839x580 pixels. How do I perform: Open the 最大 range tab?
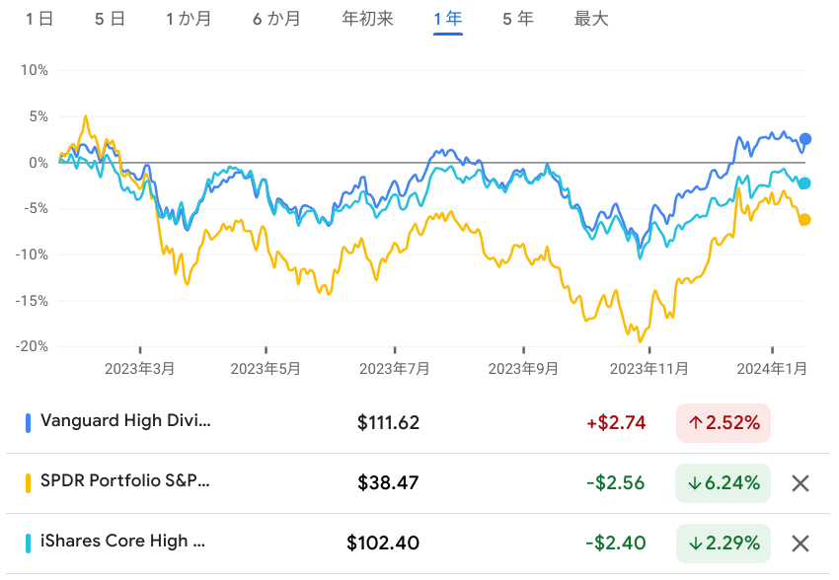591,20
